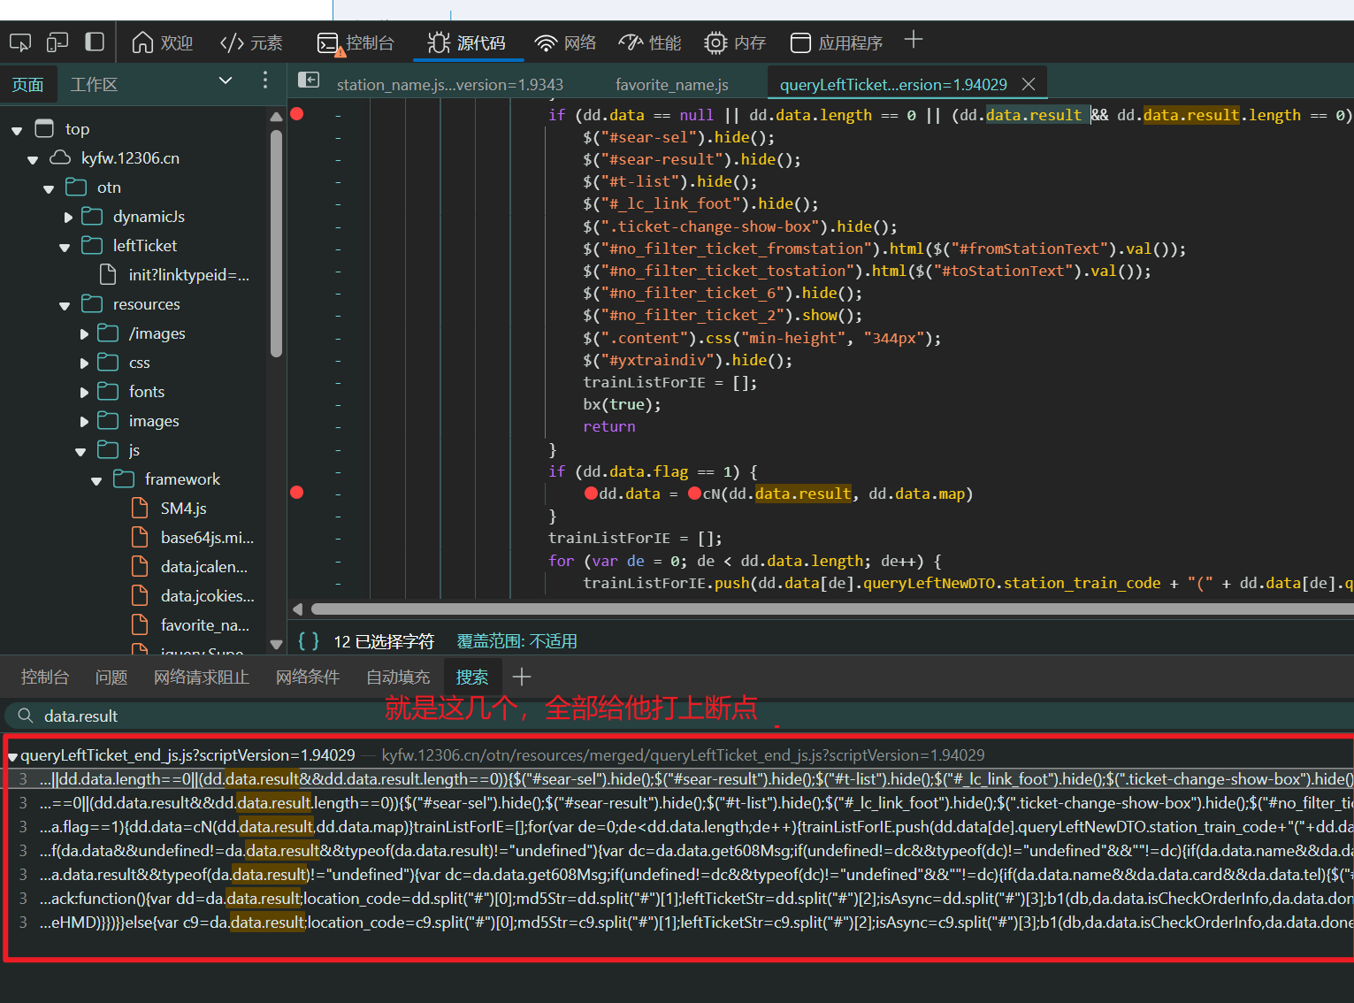Collapse the resources folder
The image size is (1354, 1003).
(65, 305)
